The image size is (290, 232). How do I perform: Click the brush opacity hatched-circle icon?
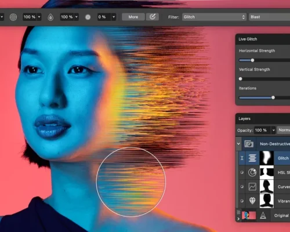13,17
